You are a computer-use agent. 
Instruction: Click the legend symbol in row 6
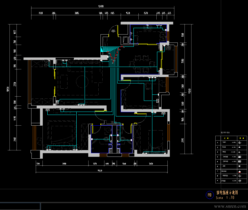(x=240, y=166)
